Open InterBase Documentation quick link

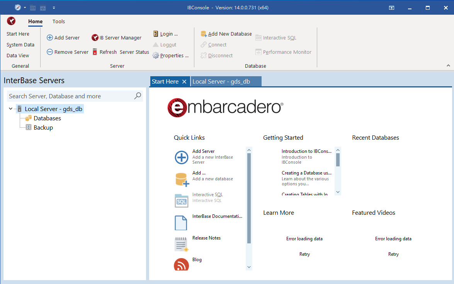tap(217, 216)
